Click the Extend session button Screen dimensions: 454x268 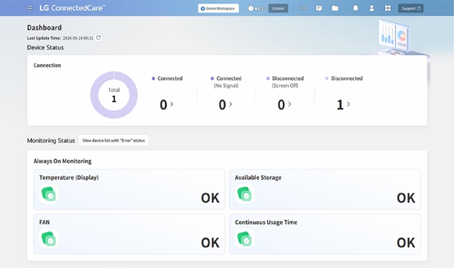point(278,8)
